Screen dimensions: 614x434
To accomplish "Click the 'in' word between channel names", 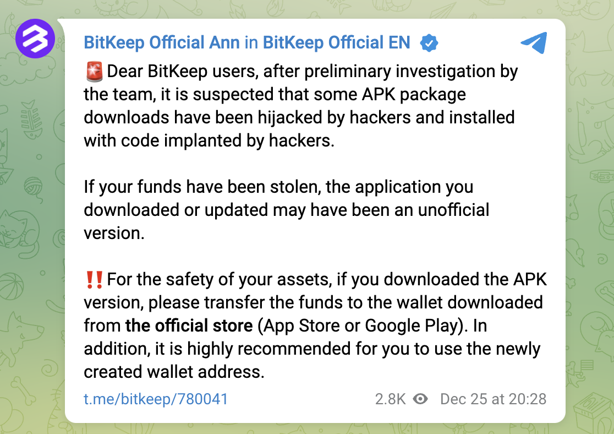I will click(251, 42).
